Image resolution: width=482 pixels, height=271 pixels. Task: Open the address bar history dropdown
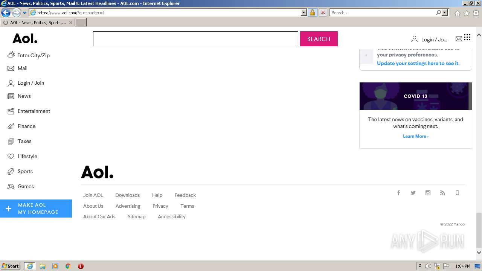point(304,12)
